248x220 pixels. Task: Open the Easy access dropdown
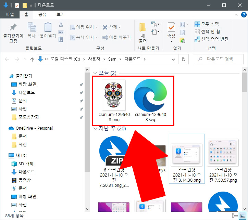(x=155, y=32)
